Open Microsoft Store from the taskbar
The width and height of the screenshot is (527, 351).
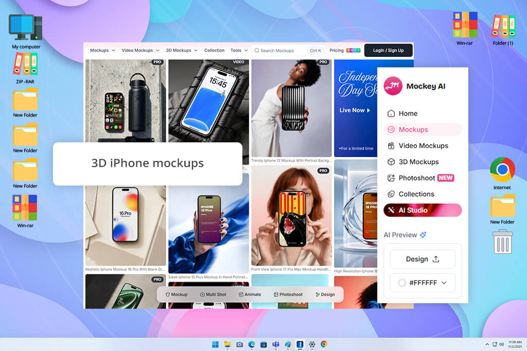tap(264, 344)
